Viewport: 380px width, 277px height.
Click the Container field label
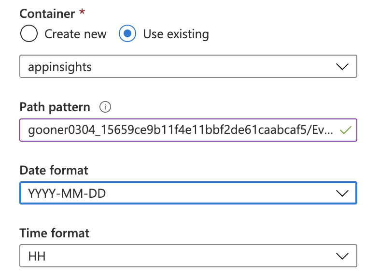click(x=47, y=13)
